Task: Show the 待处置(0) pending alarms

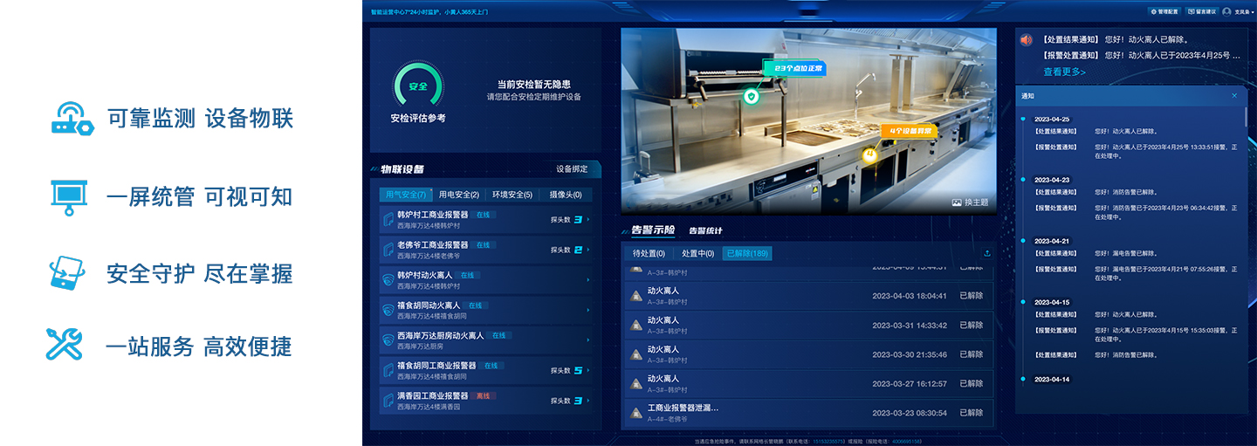Action: pos(649,254)
